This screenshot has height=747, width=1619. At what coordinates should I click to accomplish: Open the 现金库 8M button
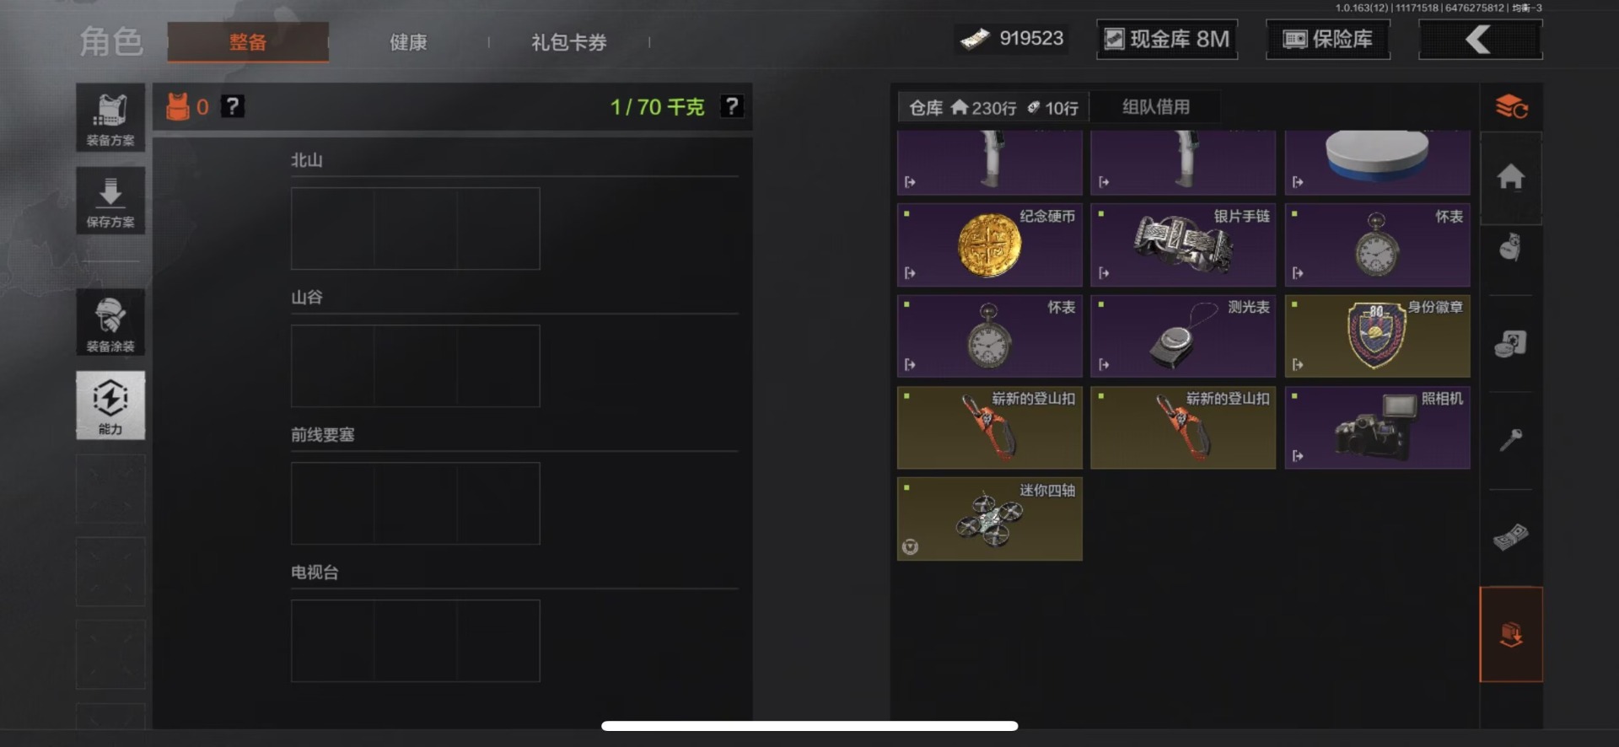(x=1167, y=39)
